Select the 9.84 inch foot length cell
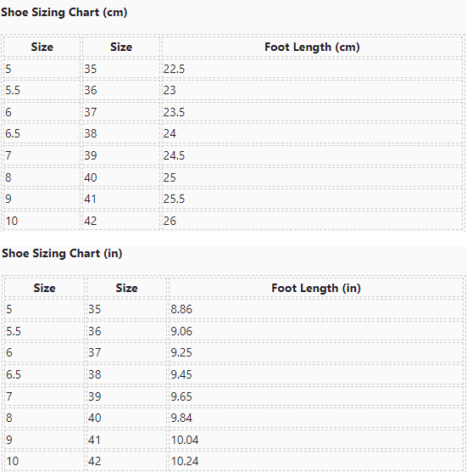The width and height of the screenshot is (467, 472). (316, 418)
